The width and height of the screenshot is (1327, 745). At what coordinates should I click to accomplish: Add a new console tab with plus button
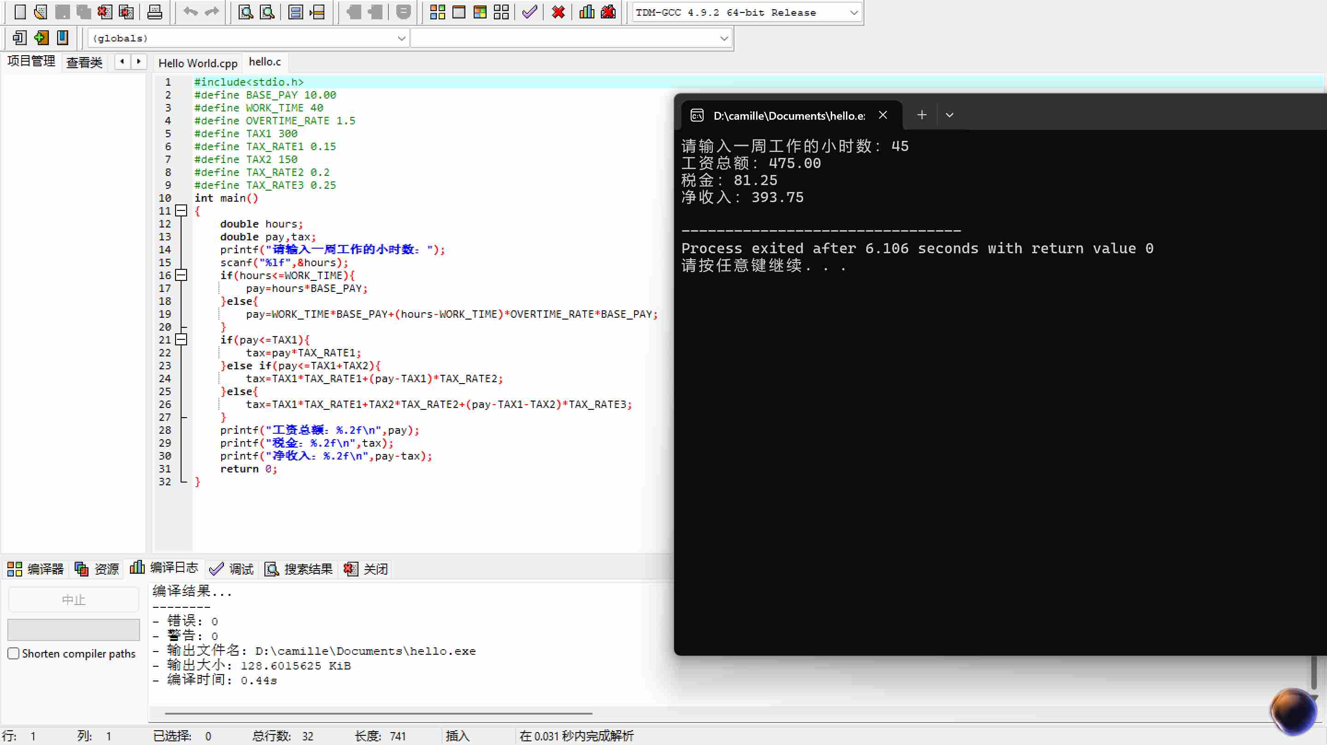pyautogui.click(x=922, y=115)
